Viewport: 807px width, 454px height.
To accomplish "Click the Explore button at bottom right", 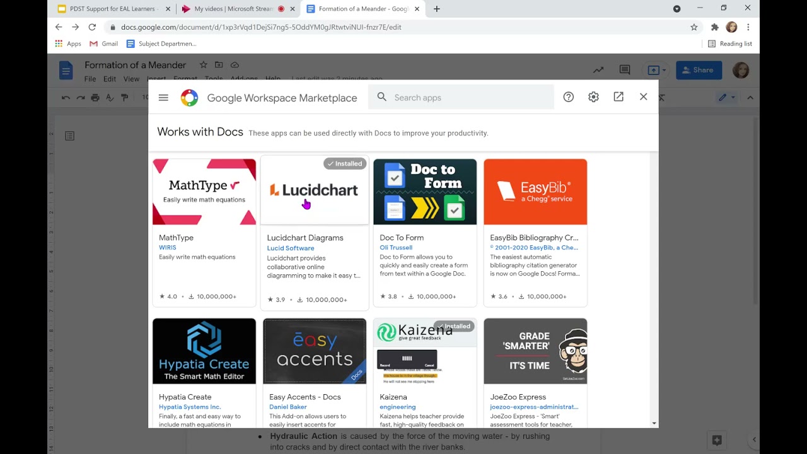I will pos(717,440).
